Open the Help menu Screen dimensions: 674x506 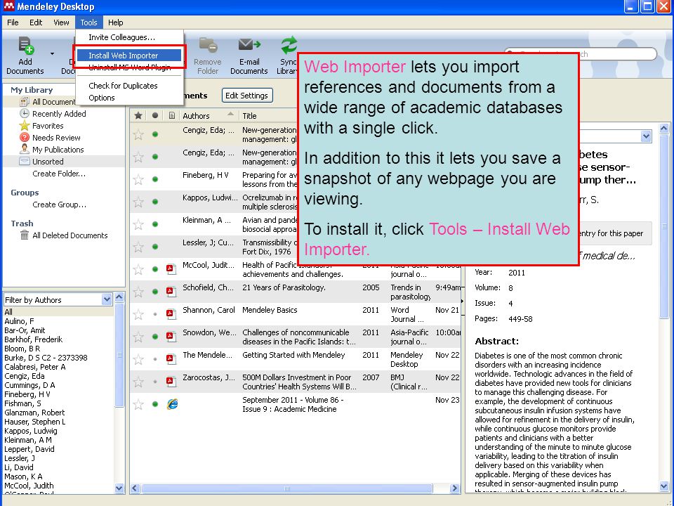pos(115,22)
